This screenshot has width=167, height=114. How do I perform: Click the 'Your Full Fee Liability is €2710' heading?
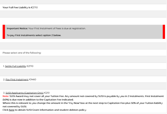20,8
